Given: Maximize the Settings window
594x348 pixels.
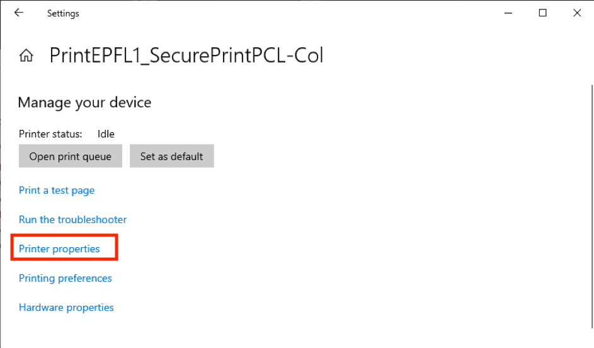Looking at the screenshot, I should click(x=542, y=13).
